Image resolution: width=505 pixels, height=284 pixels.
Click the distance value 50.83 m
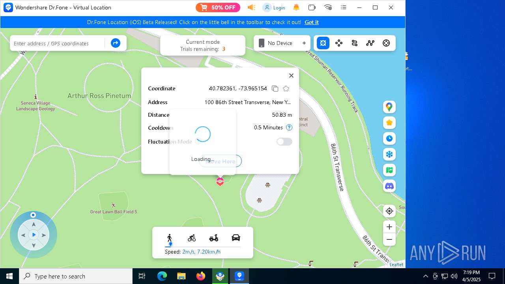282,115
